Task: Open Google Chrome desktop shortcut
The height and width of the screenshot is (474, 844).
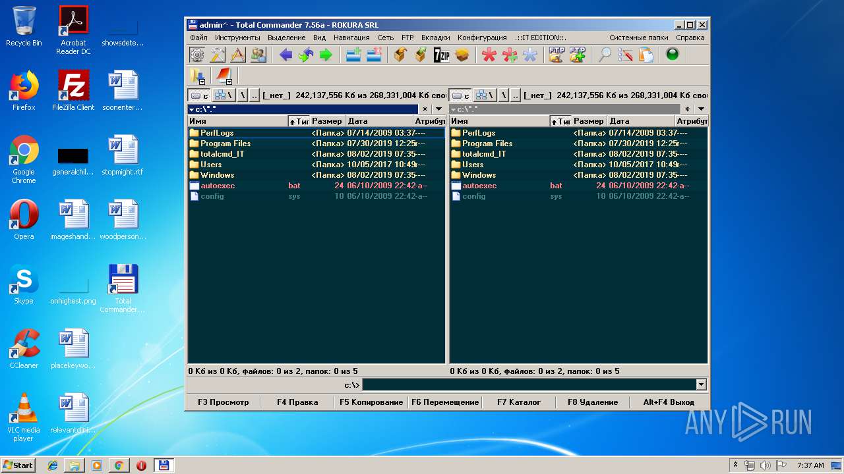Action: pos(24,159)
